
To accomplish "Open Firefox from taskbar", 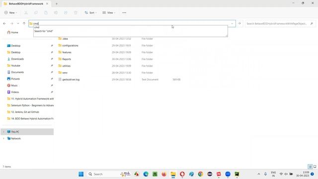I will coord(164,174).
